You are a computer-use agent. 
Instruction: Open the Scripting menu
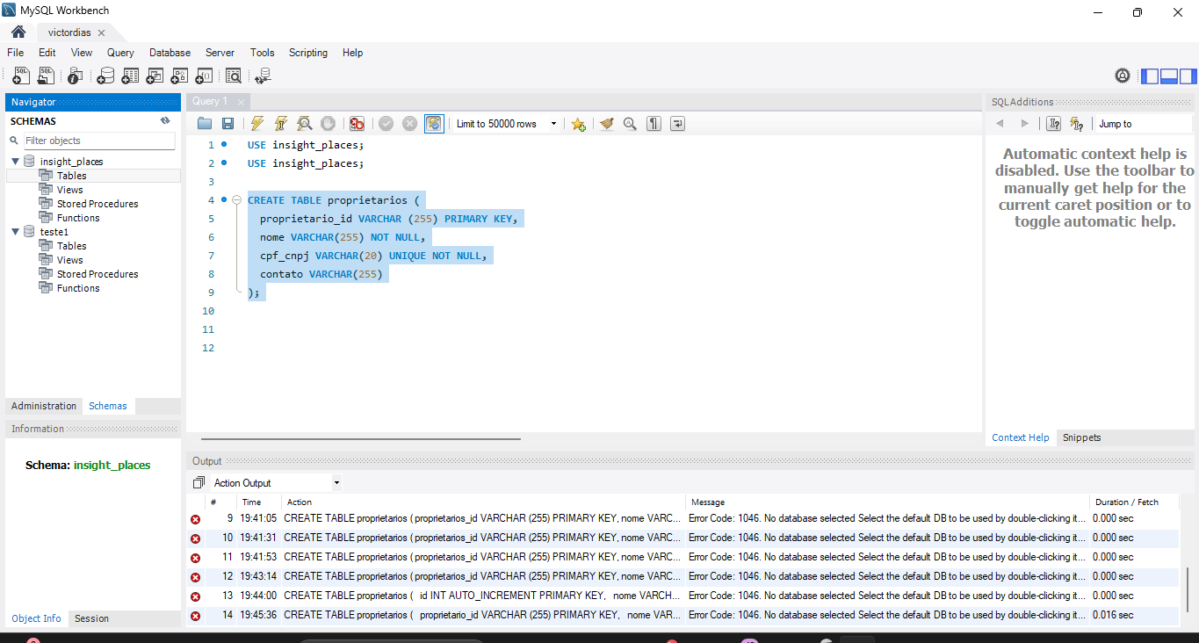point(308,53)
